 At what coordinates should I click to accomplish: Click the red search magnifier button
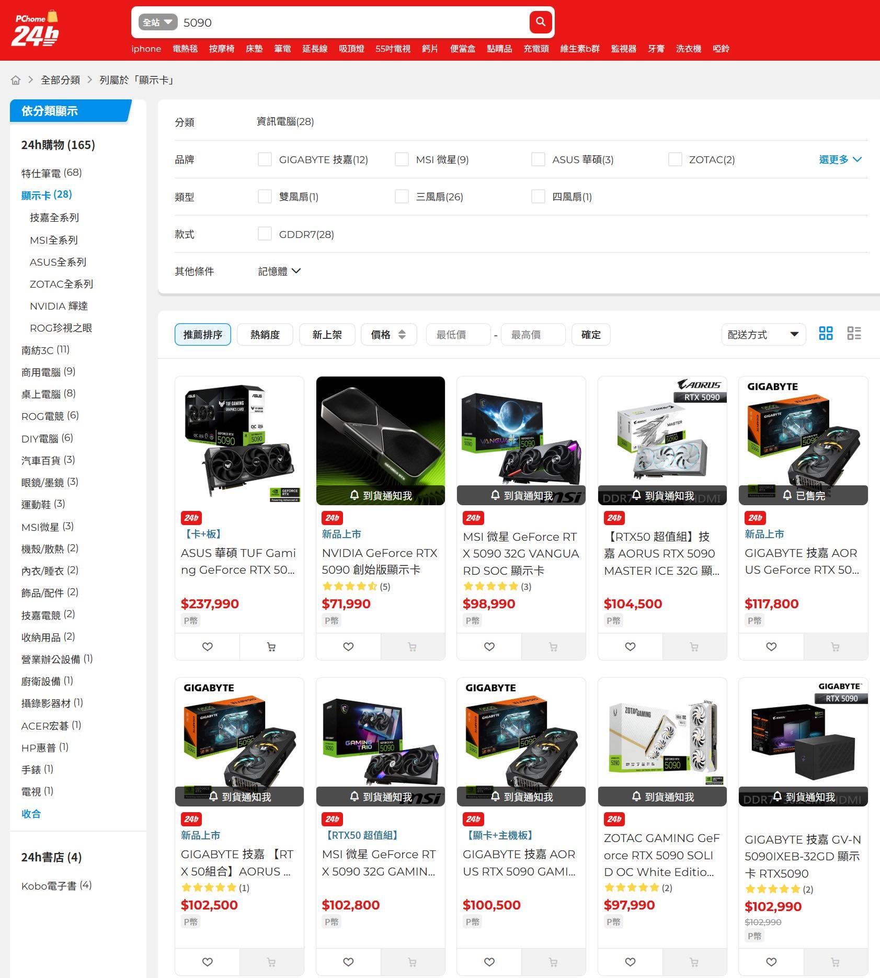click(x=541, y=22)
